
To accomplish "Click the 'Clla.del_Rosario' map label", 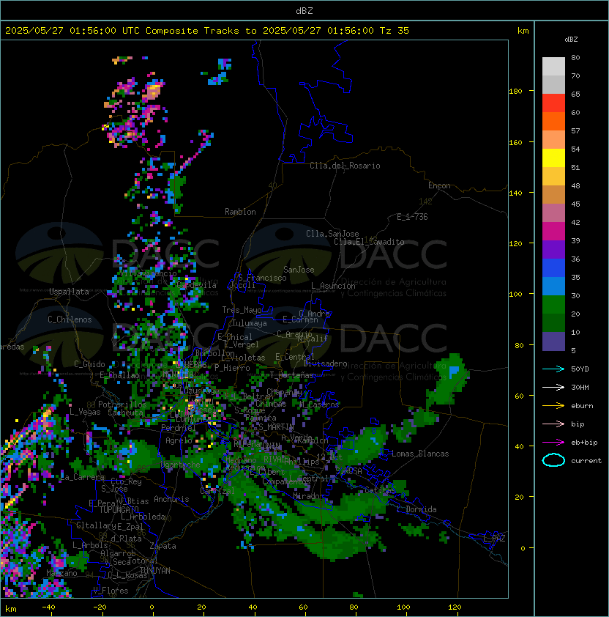I will pyautogui.click(x=345, y=166).
